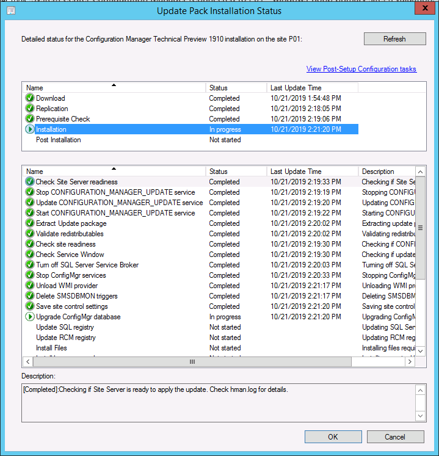The width and height of the screenshot is (439, 456).
Task: Click the check icon for Start CONFIGURATION_MANAGER_UPDATE service
Action: pyautogui.click(x=30, y=213)
